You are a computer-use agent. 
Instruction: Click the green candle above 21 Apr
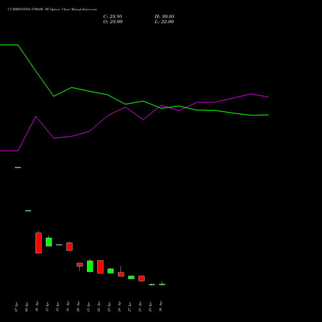[90, 266]
